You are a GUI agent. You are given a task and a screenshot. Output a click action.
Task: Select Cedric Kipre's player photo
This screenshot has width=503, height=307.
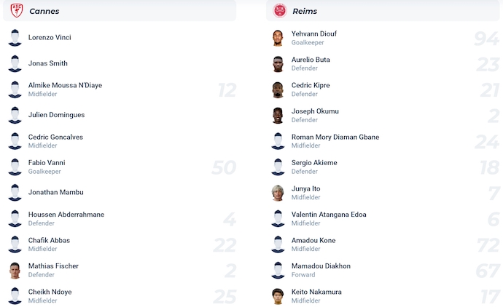[278, 89]
